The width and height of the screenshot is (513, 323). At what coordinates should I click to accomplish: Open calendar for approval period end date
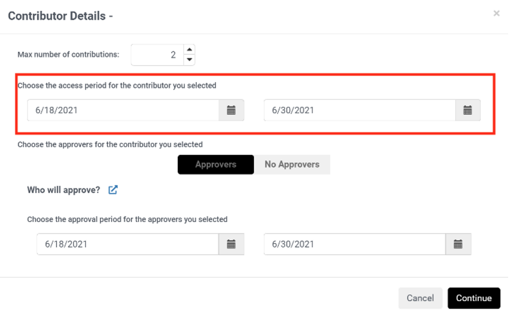tap(458, 244)
